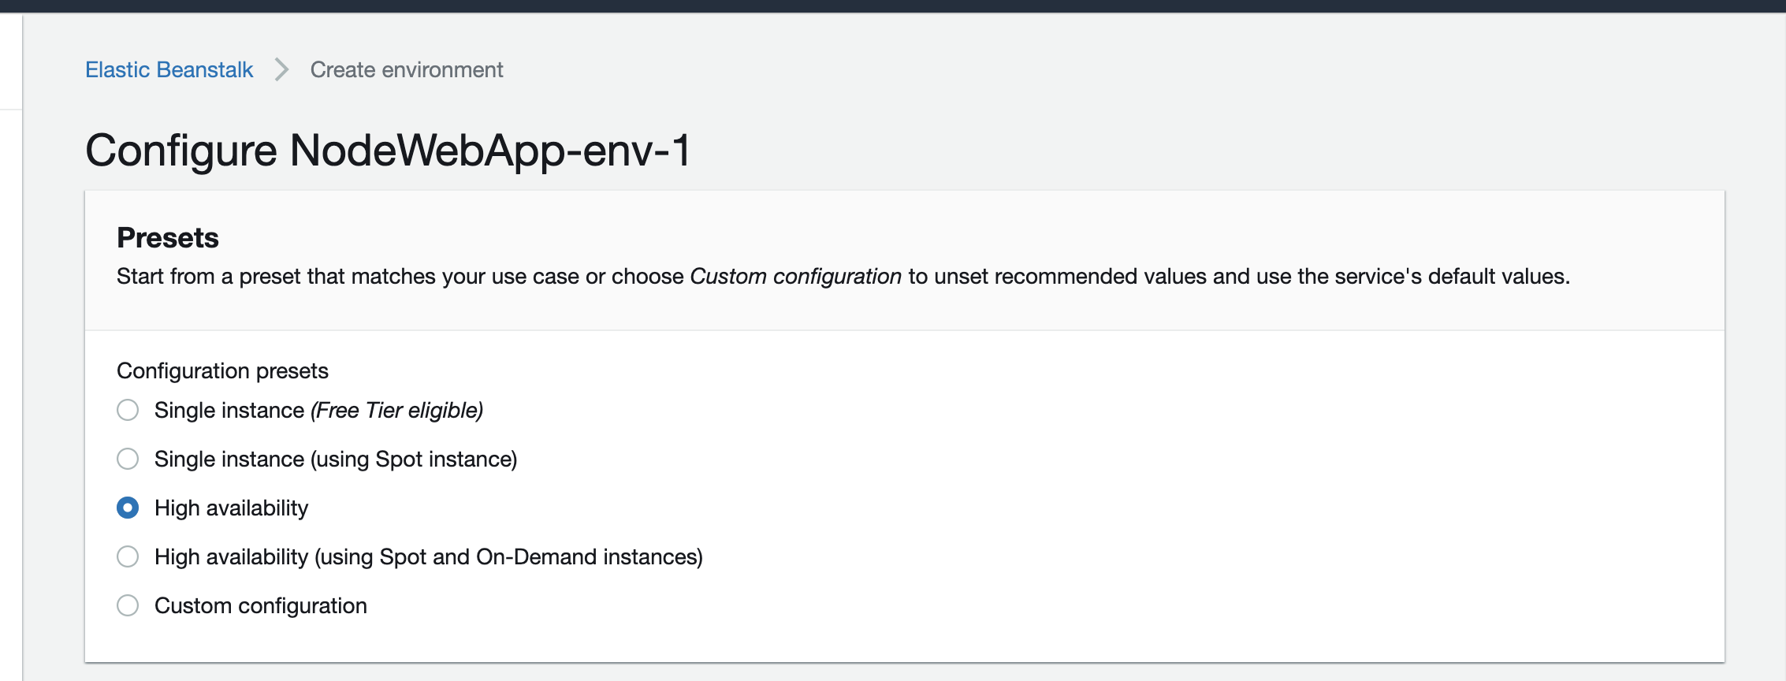
Task: Click the 'Custom configuration' option label text
Action: tap(260, 606)
